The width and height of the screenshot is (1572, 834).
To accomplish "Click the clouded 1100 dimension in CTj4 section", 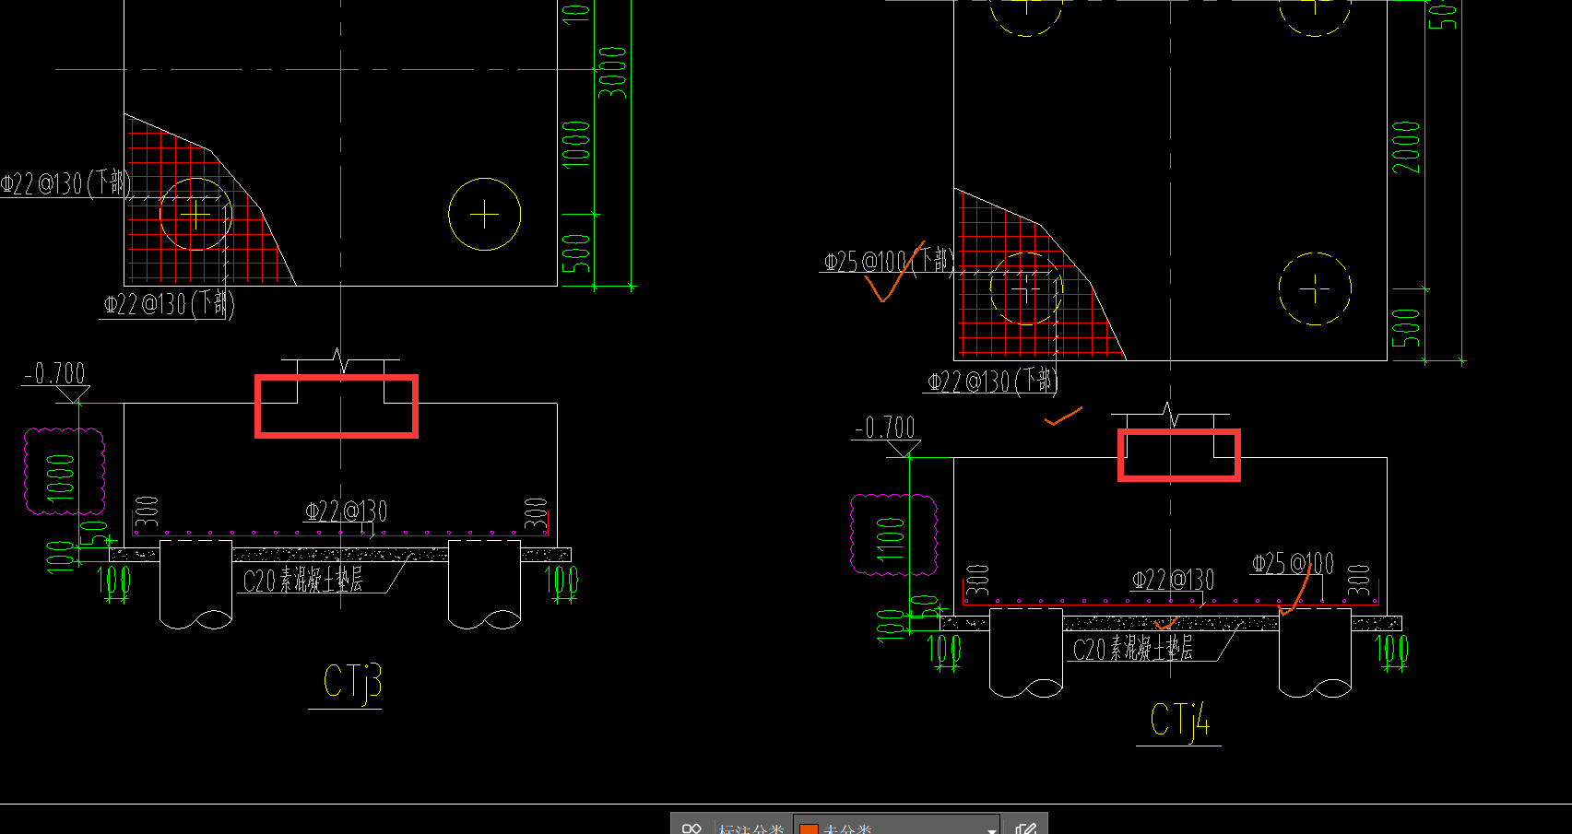I will (x=890, y=540).
